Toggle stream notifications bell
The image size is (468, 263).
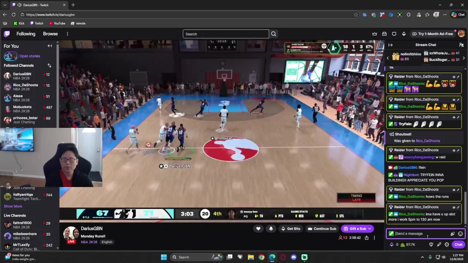click(x=271, y=229)
